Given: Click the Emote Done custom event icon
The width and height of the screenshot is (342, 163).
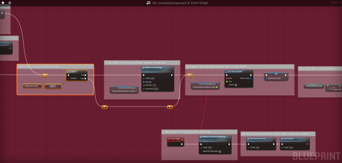Looking at the screenshot, I should [169, 138].
